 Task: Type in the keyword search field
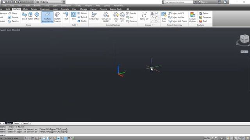coord(179,2)
